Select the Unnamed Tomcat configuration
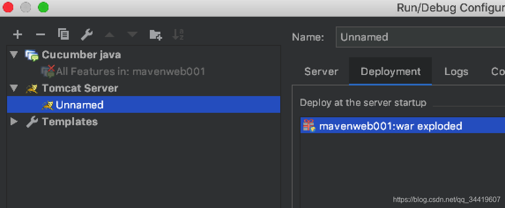This screenshot has height=208, width=505. (144, 104)
